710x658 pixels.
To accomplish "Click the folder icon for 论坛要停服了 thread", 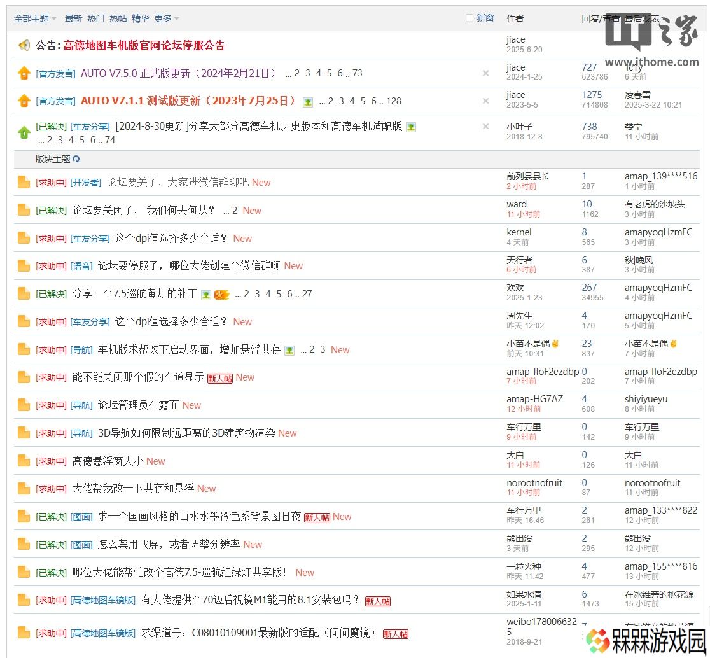I will tap(24, 266).
